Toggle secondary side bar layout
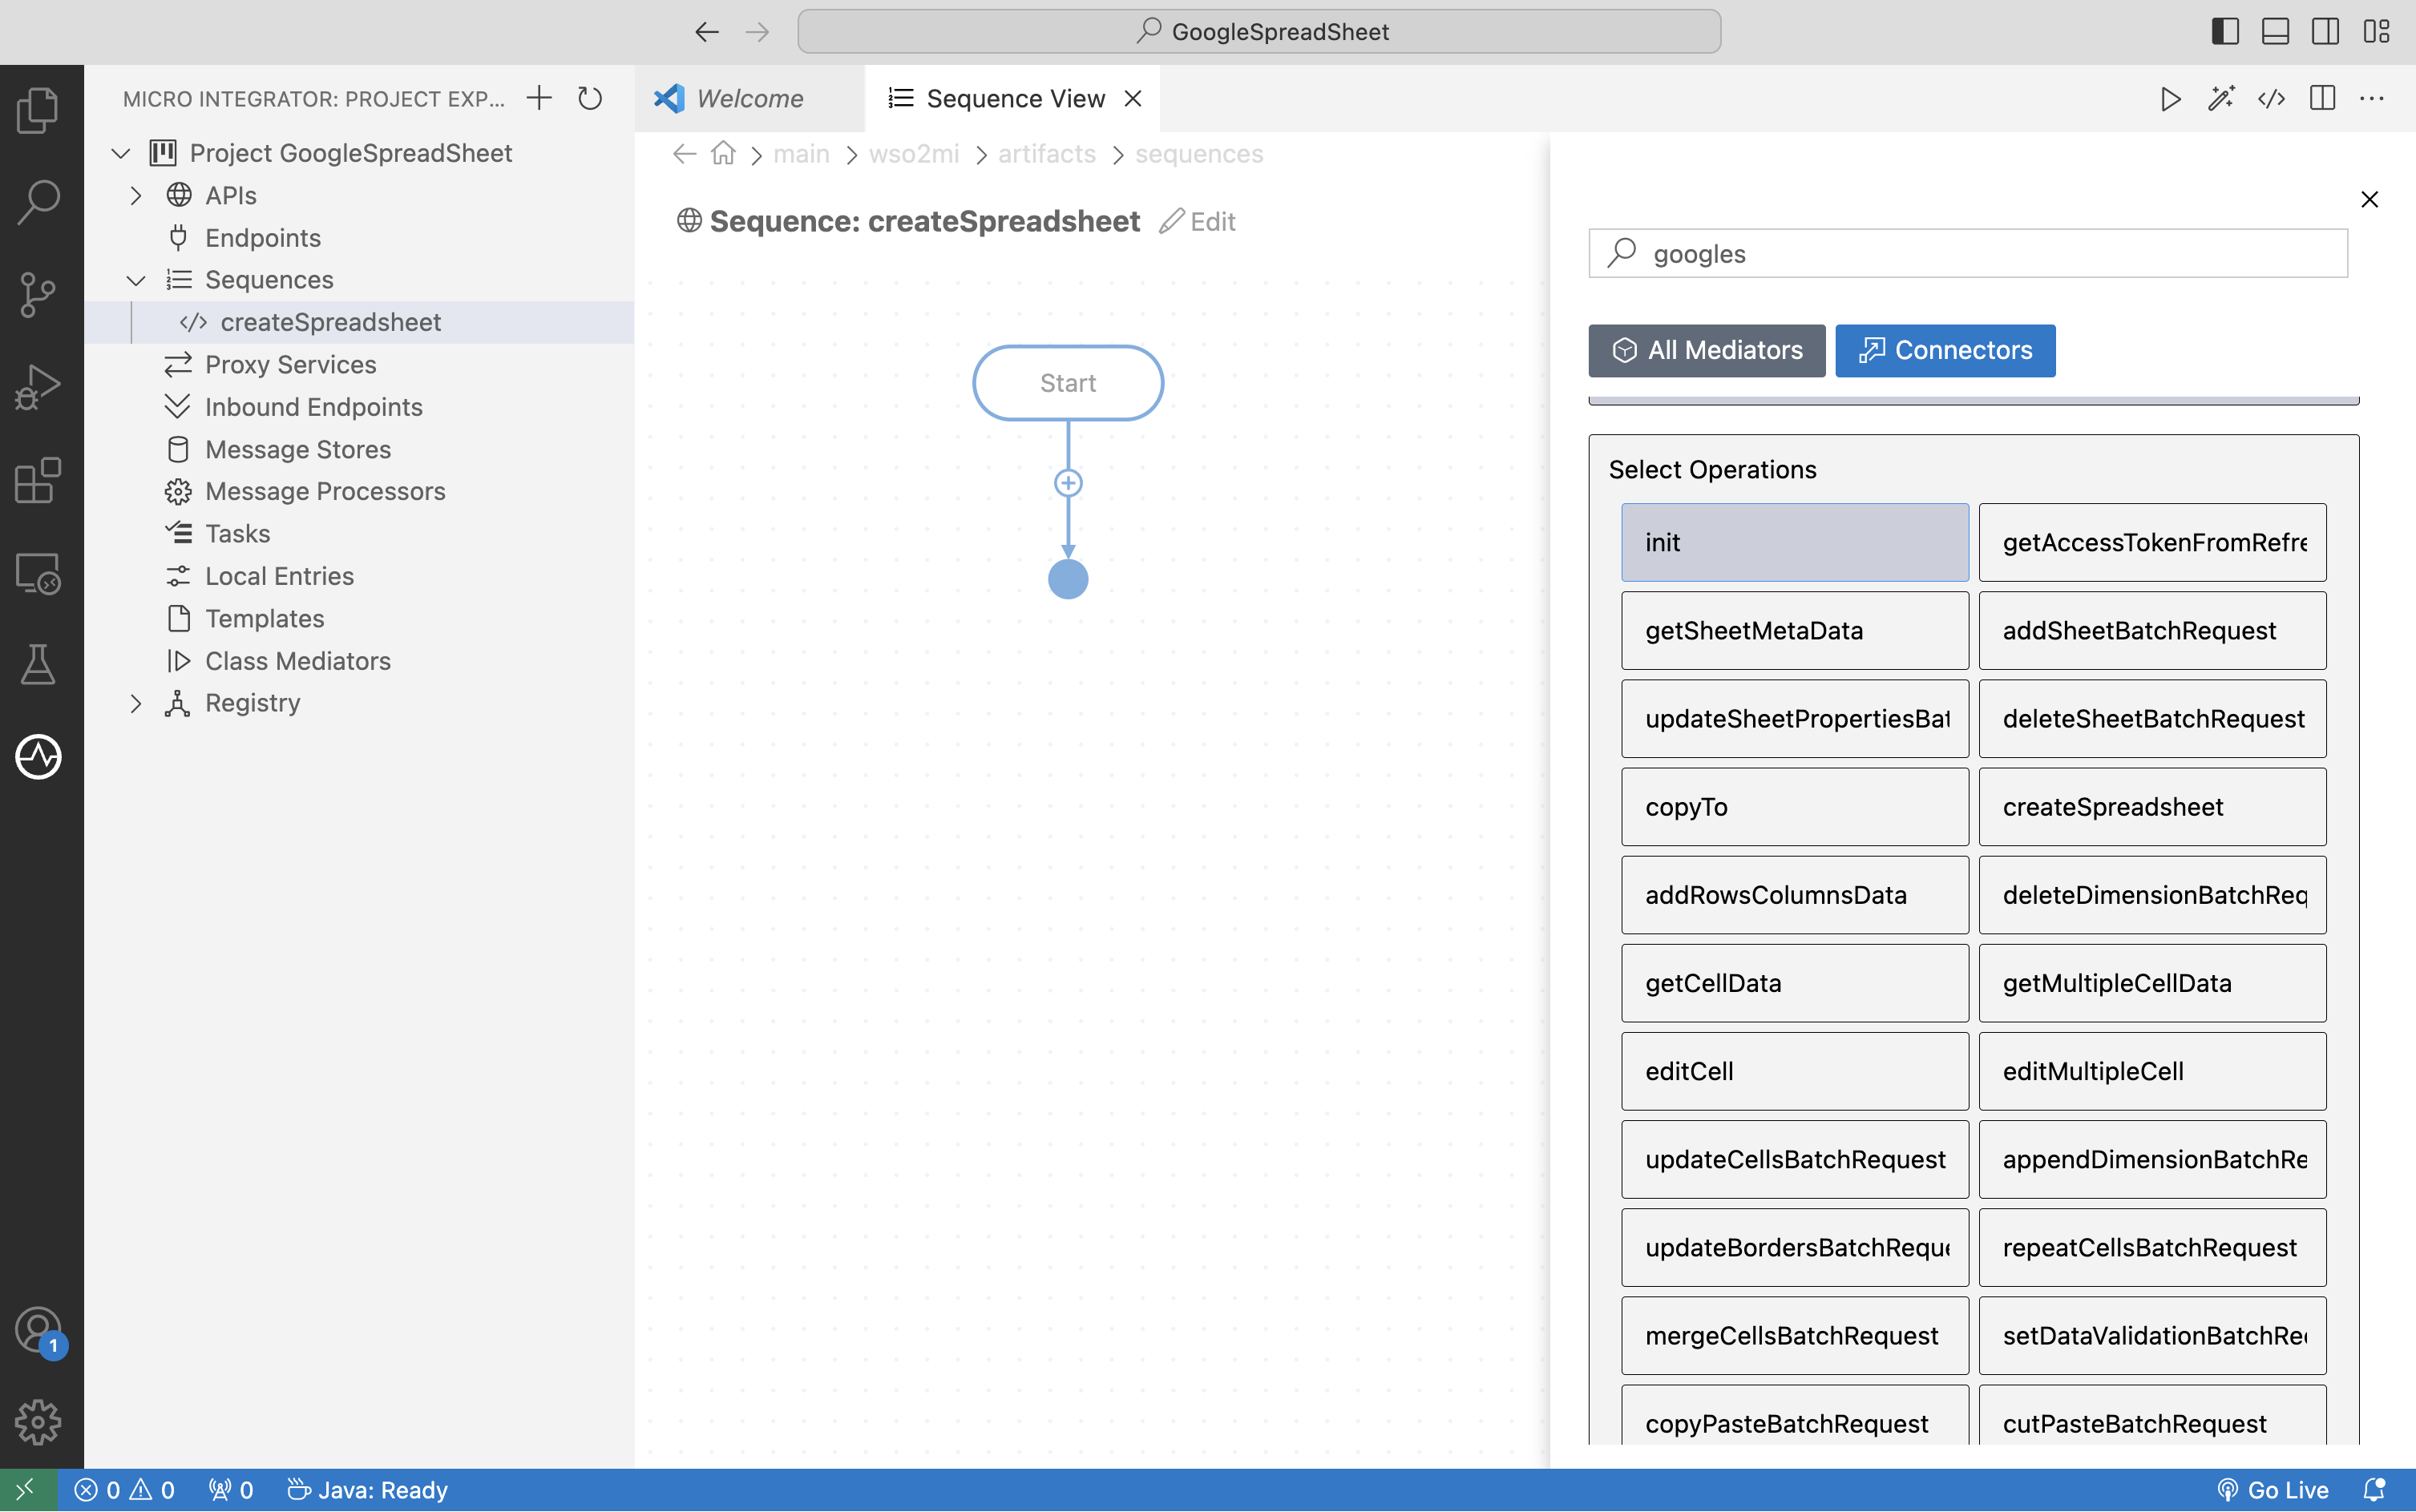2416x1512 pixels. 2325,31
